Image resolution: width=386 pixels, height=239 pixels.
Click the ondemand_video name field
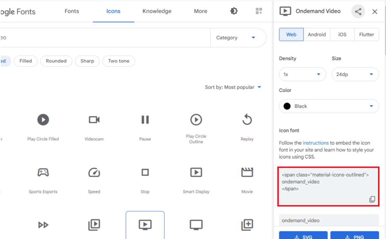(x=329, y=220)
